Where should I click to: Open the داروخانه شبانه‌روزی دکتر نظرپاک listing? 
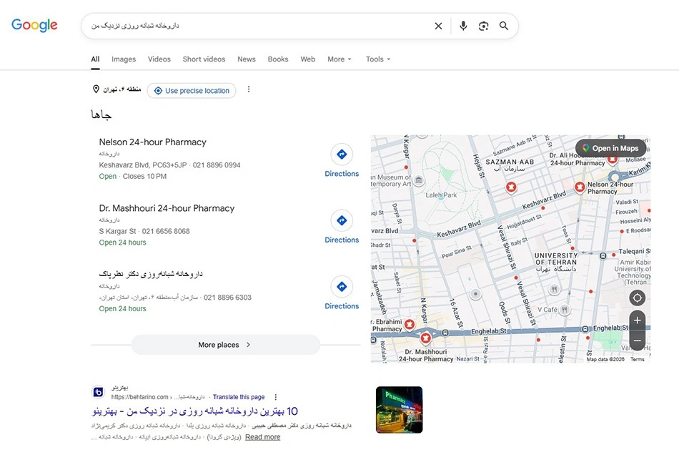point(151,274)
